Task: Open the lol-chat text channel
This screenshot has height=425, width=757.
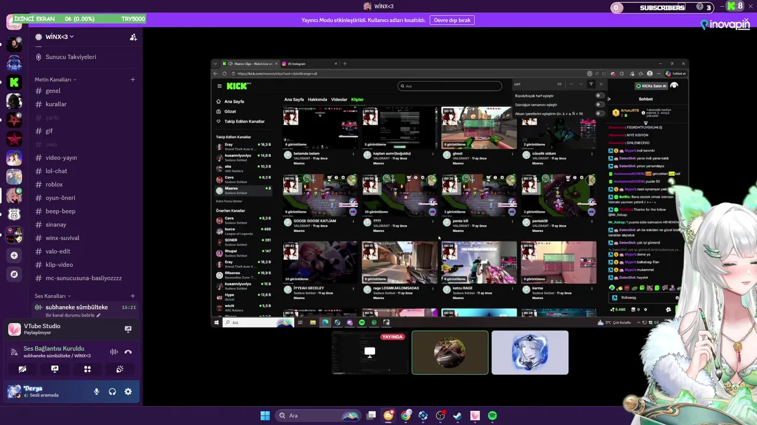Action: (86, 171)
